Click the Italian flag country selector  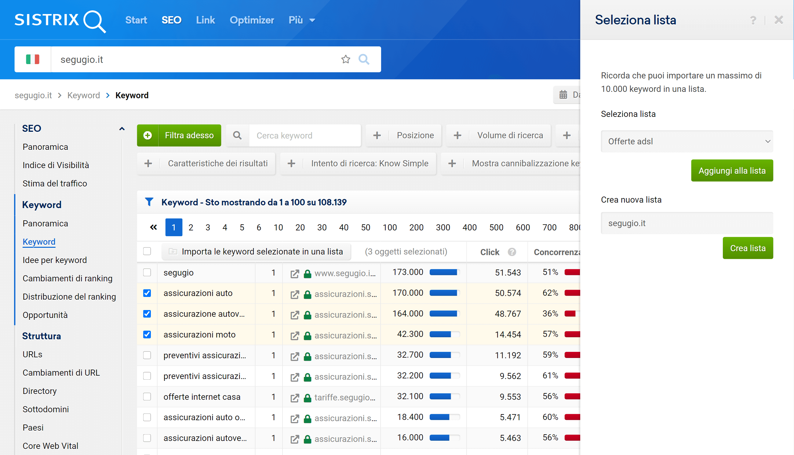pyautogui.click(x=32, y=60)
